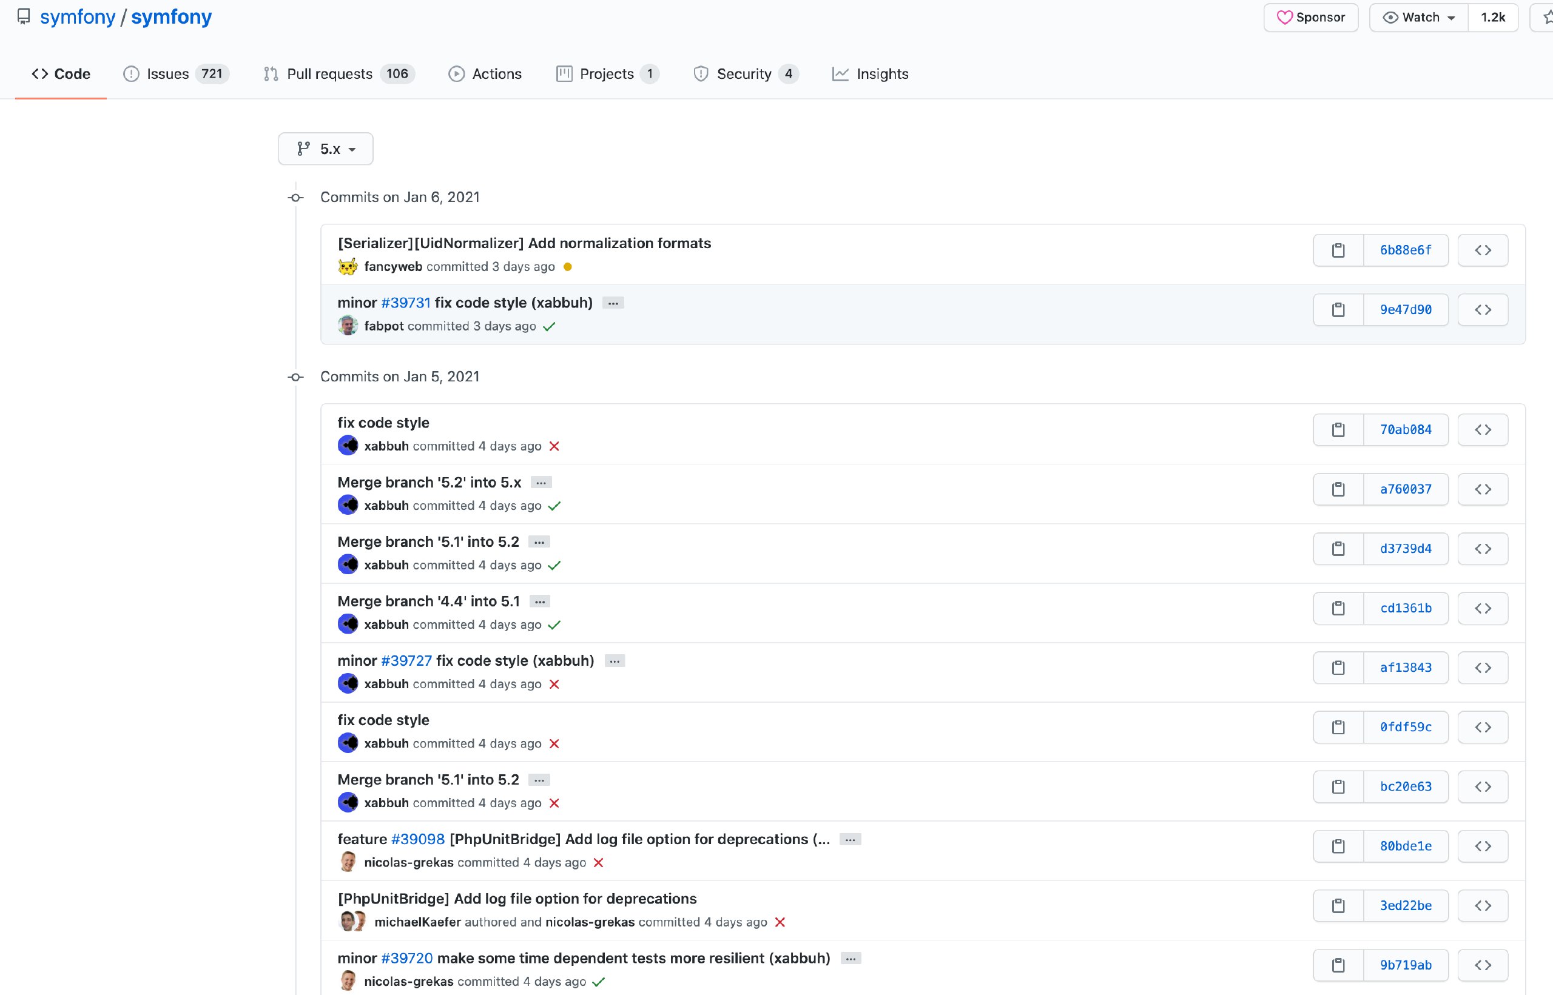
Task: Copy full SHA for commit af13843
Action: [1338, 668]
